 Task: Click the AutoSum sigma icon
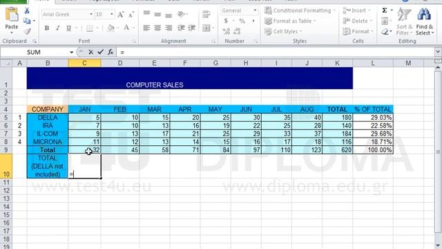coord(385,10)
